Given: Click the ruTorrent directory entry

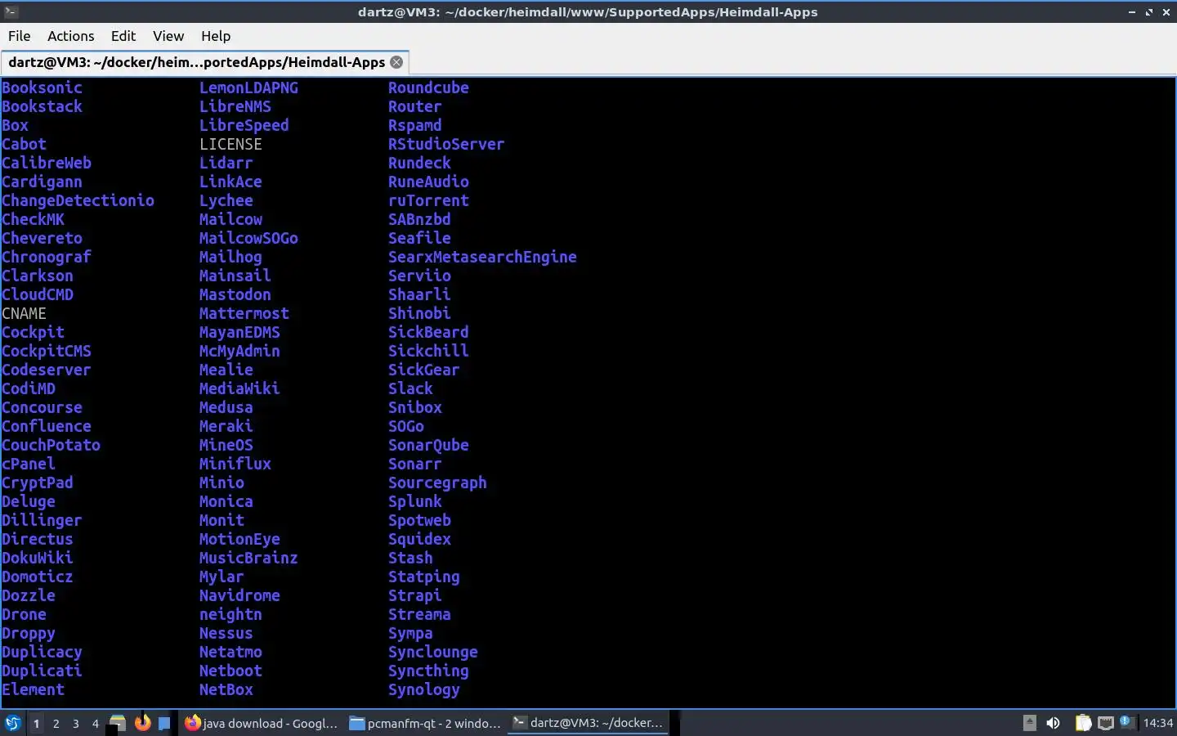Looking at the screenshot, I should (x=428, y=200).
